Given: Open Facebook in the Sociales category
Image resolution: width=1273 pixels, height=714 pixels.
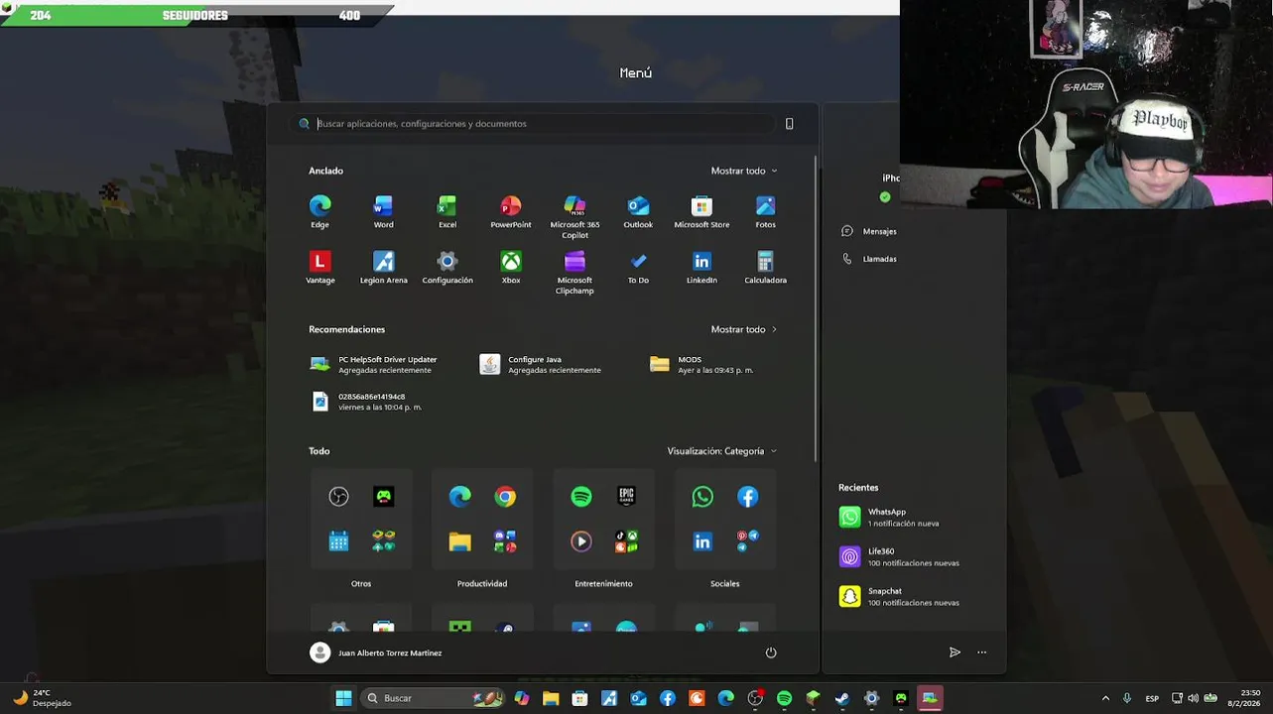Looking at the screenshot, I should point(747,497).
